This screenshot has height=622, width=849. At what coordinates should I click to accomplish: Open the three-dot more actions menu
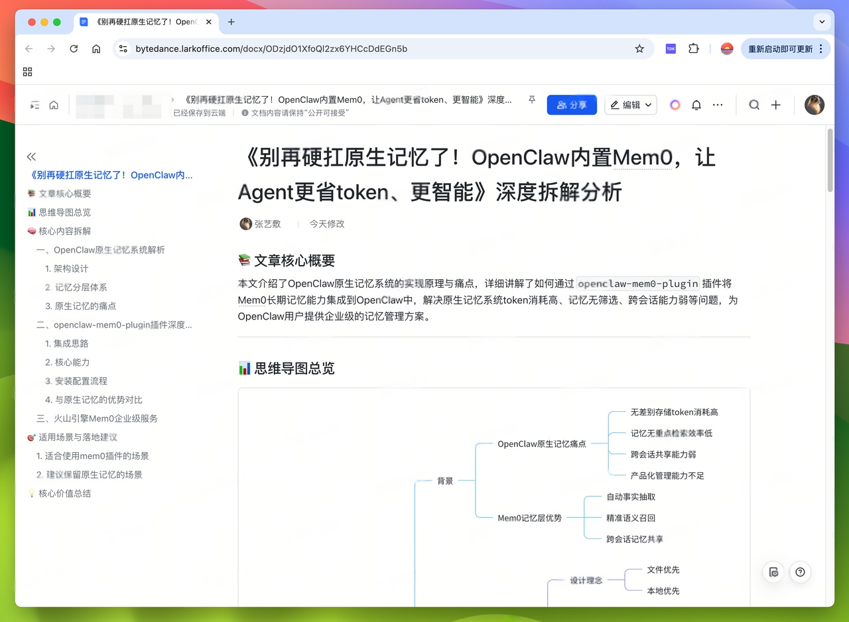[x=718, y=105]
